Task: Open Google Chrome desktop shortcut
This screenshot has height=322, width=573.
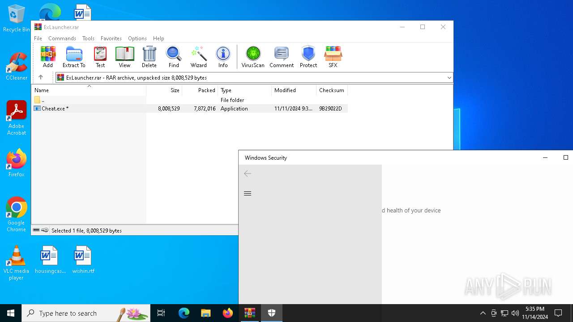Action: pyautogui.click(x=16, y=215)
